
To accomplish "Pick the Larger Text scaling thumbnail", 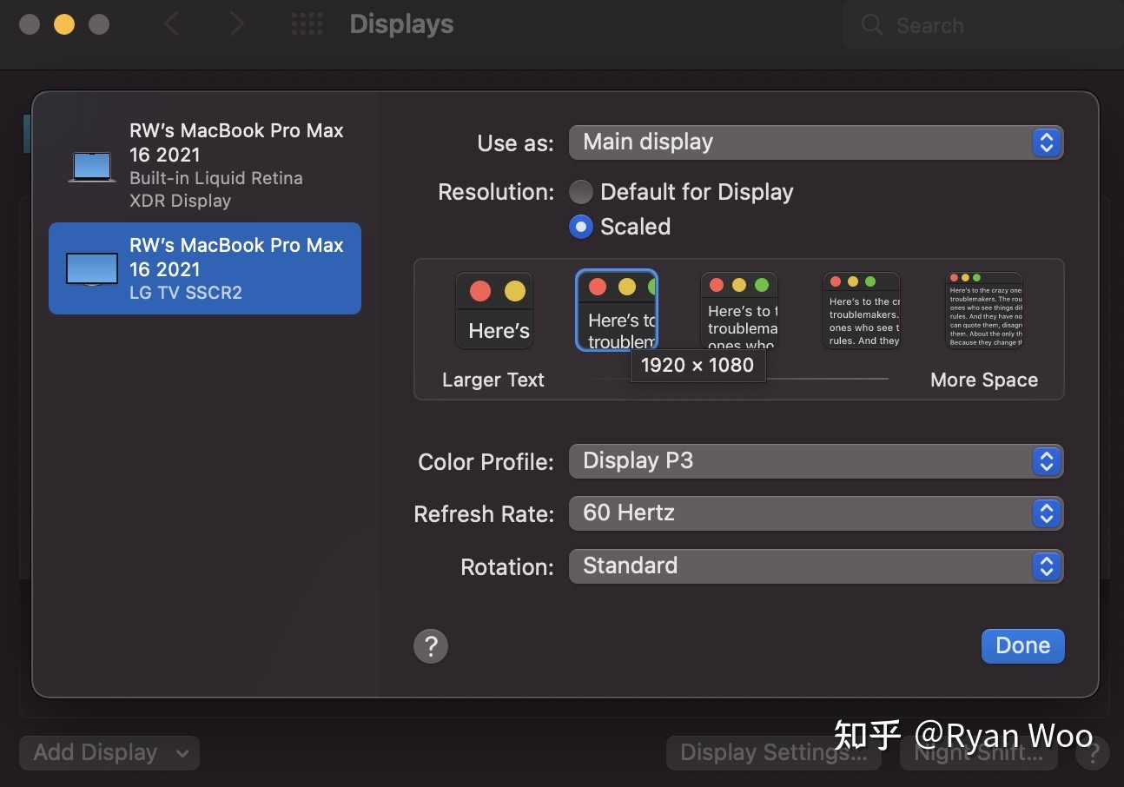I will pos(494,311).
